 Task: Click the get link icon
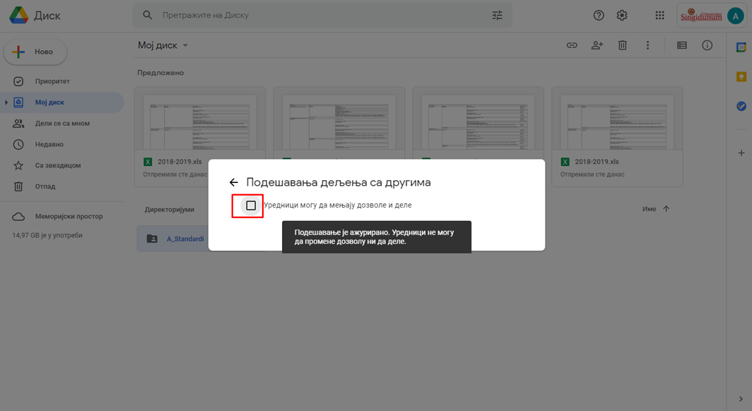(x=572, y=45)
